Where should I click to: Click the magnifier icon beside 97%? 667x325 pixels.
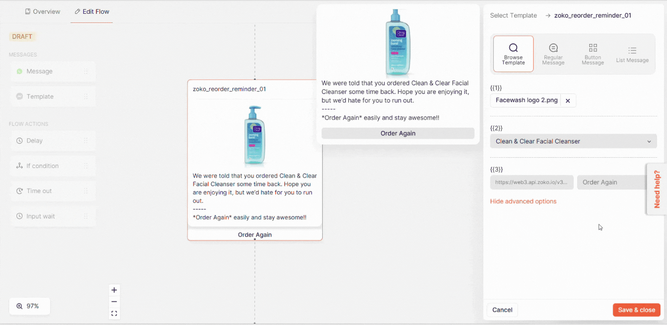point(19,306)
